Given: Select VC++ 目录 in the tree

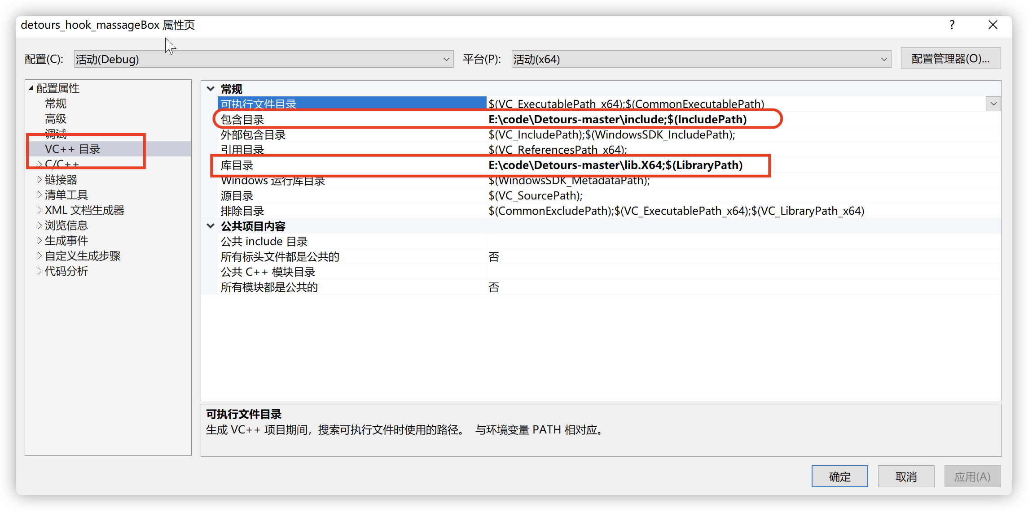Looking at the screenshot, I should (73, 149).
